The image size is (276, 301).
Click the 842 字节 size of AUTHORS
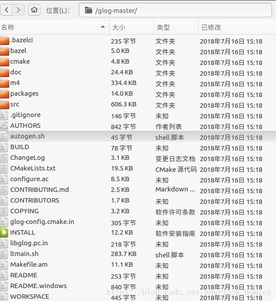(x=123, y=127)
